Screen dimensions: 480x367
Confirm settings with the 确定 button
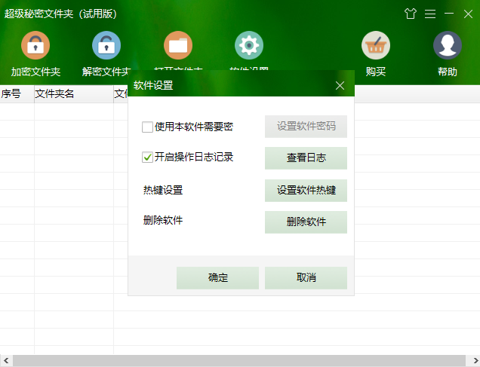tap(217, 278)
